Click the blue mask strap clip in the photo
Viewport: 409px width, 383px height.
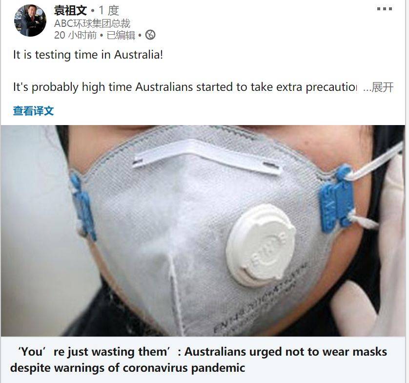coord(337,199)
